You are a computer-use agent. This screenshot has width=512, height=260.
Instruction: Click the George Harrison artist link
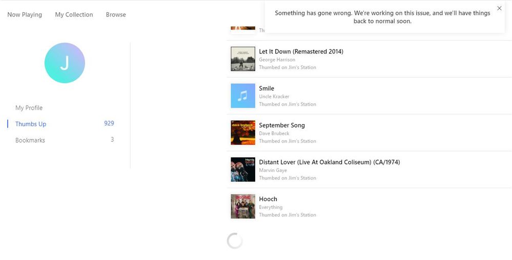click(277, 59)
